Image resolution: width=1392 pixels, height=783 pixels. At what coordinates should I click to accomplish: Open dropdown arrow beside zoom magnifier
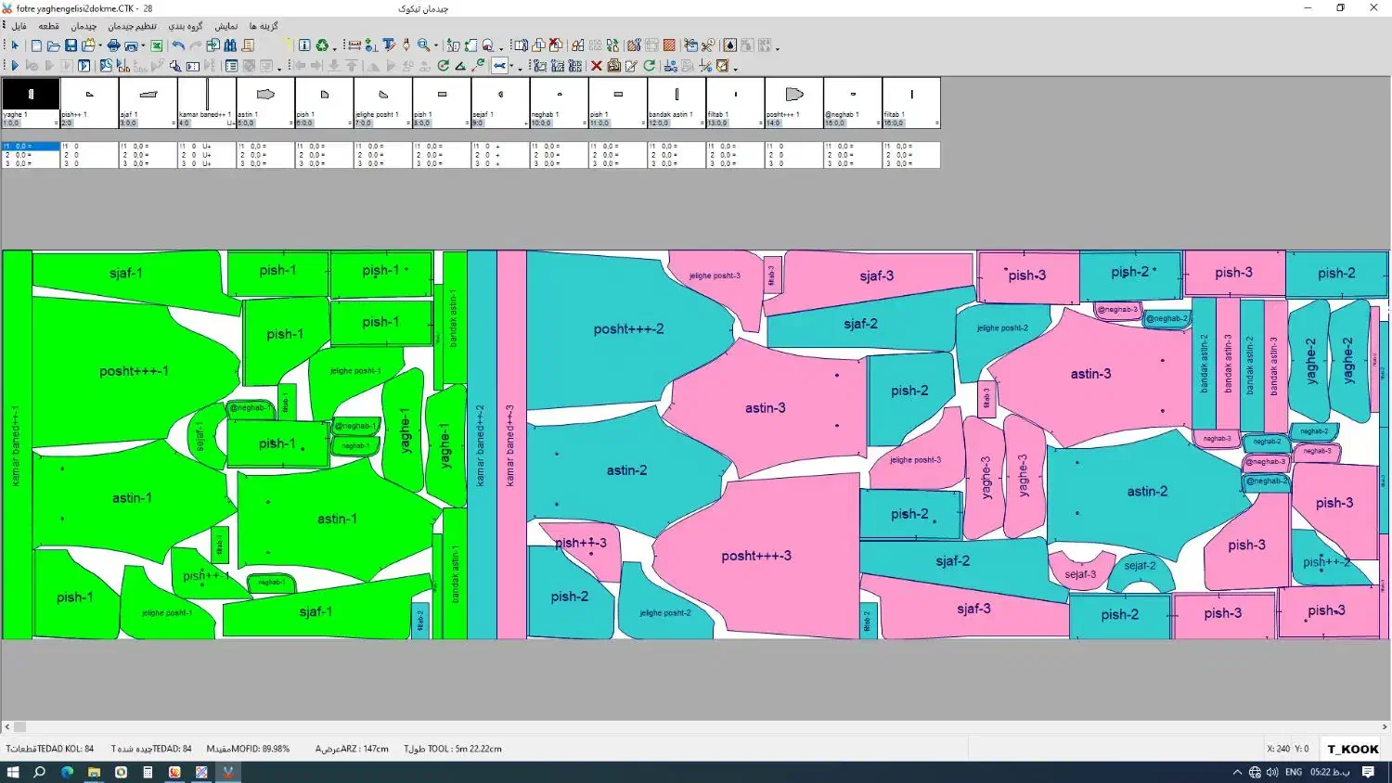435,46
